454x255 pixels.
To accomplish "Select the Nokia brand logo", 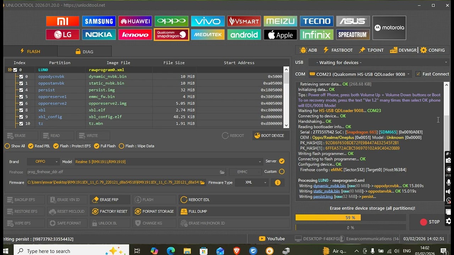I will [99, 35].
